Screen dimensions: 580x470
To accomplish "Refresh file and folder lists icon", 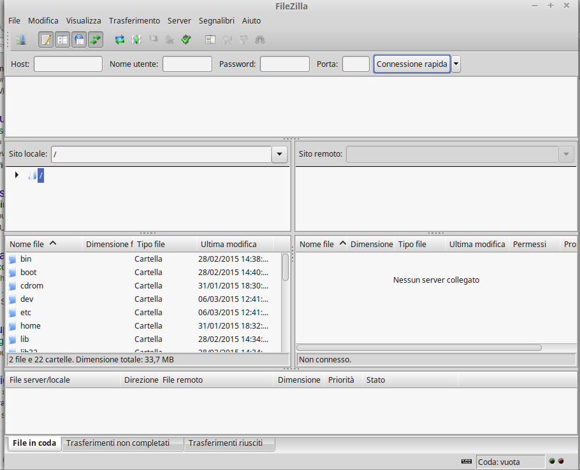I will (x=119, y=39).
